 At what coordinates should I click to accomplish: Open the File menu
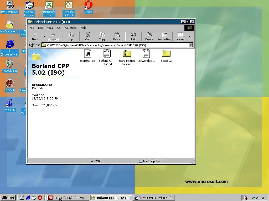pos(32,28)
